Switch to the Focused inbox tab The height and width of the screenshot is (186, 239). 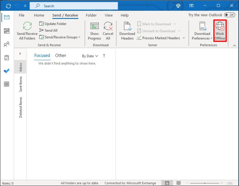click(42, 56)
